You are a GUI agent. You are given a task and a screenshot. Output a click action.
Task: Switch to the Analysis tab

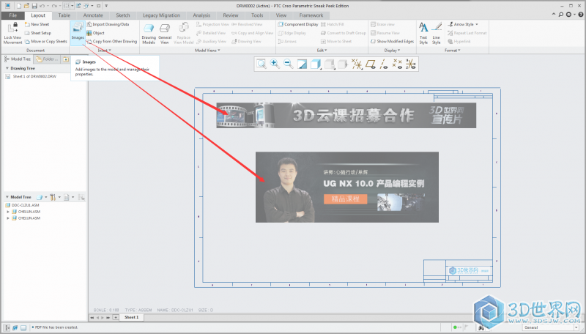click(201, 15)
